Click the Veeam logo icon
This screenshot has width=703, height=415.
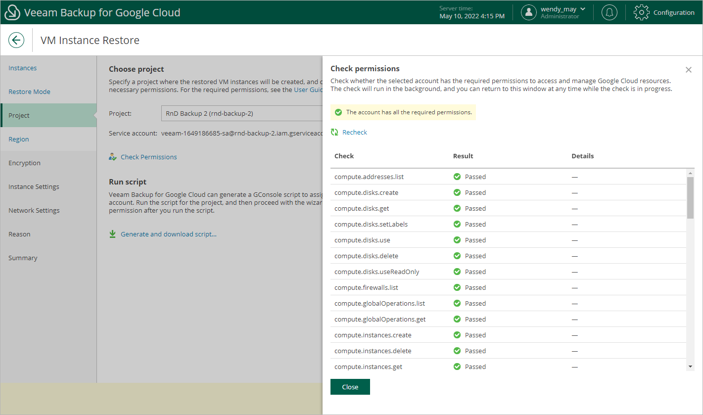coord(12,12)
